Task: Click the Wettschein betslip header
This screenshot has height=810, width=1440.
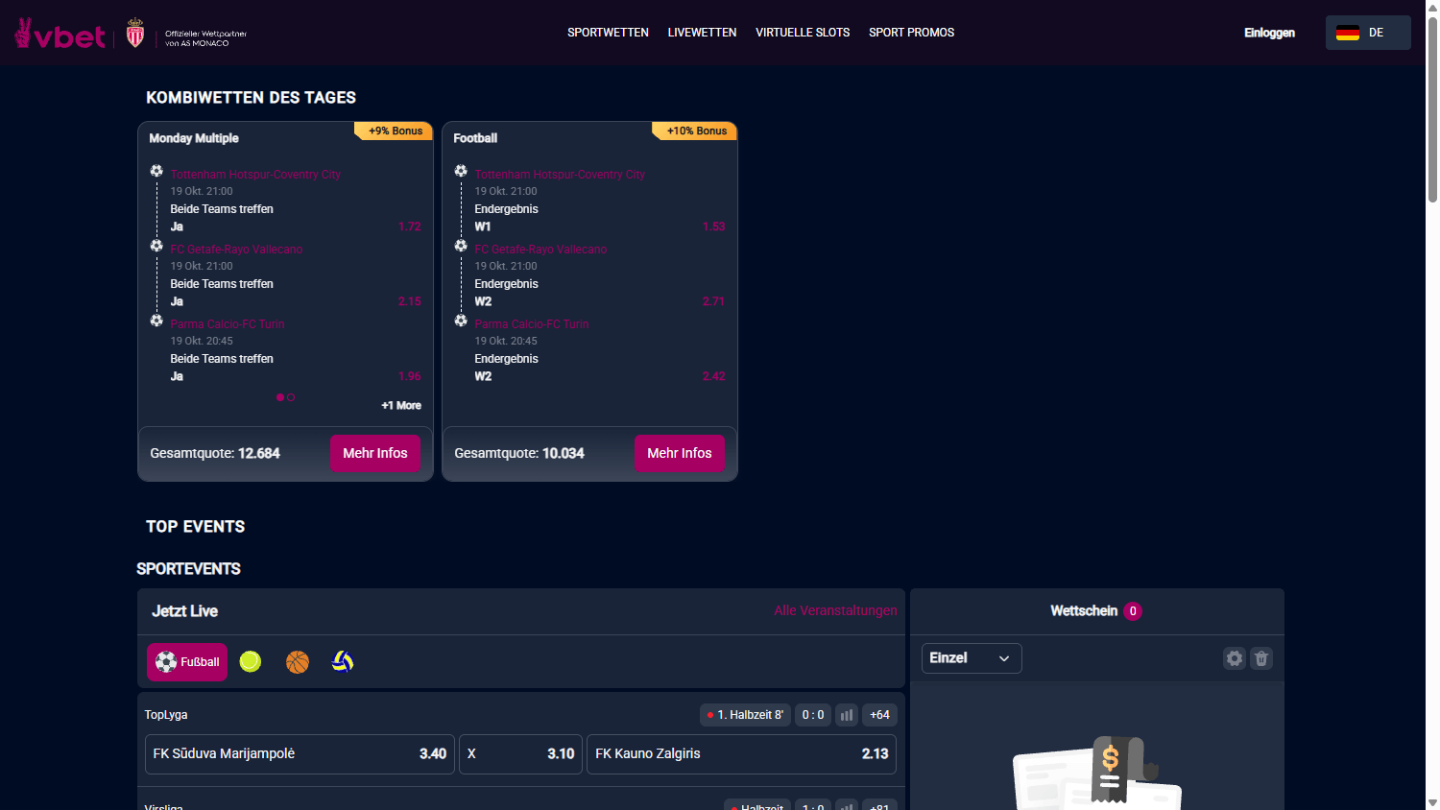Action: 1096,611
